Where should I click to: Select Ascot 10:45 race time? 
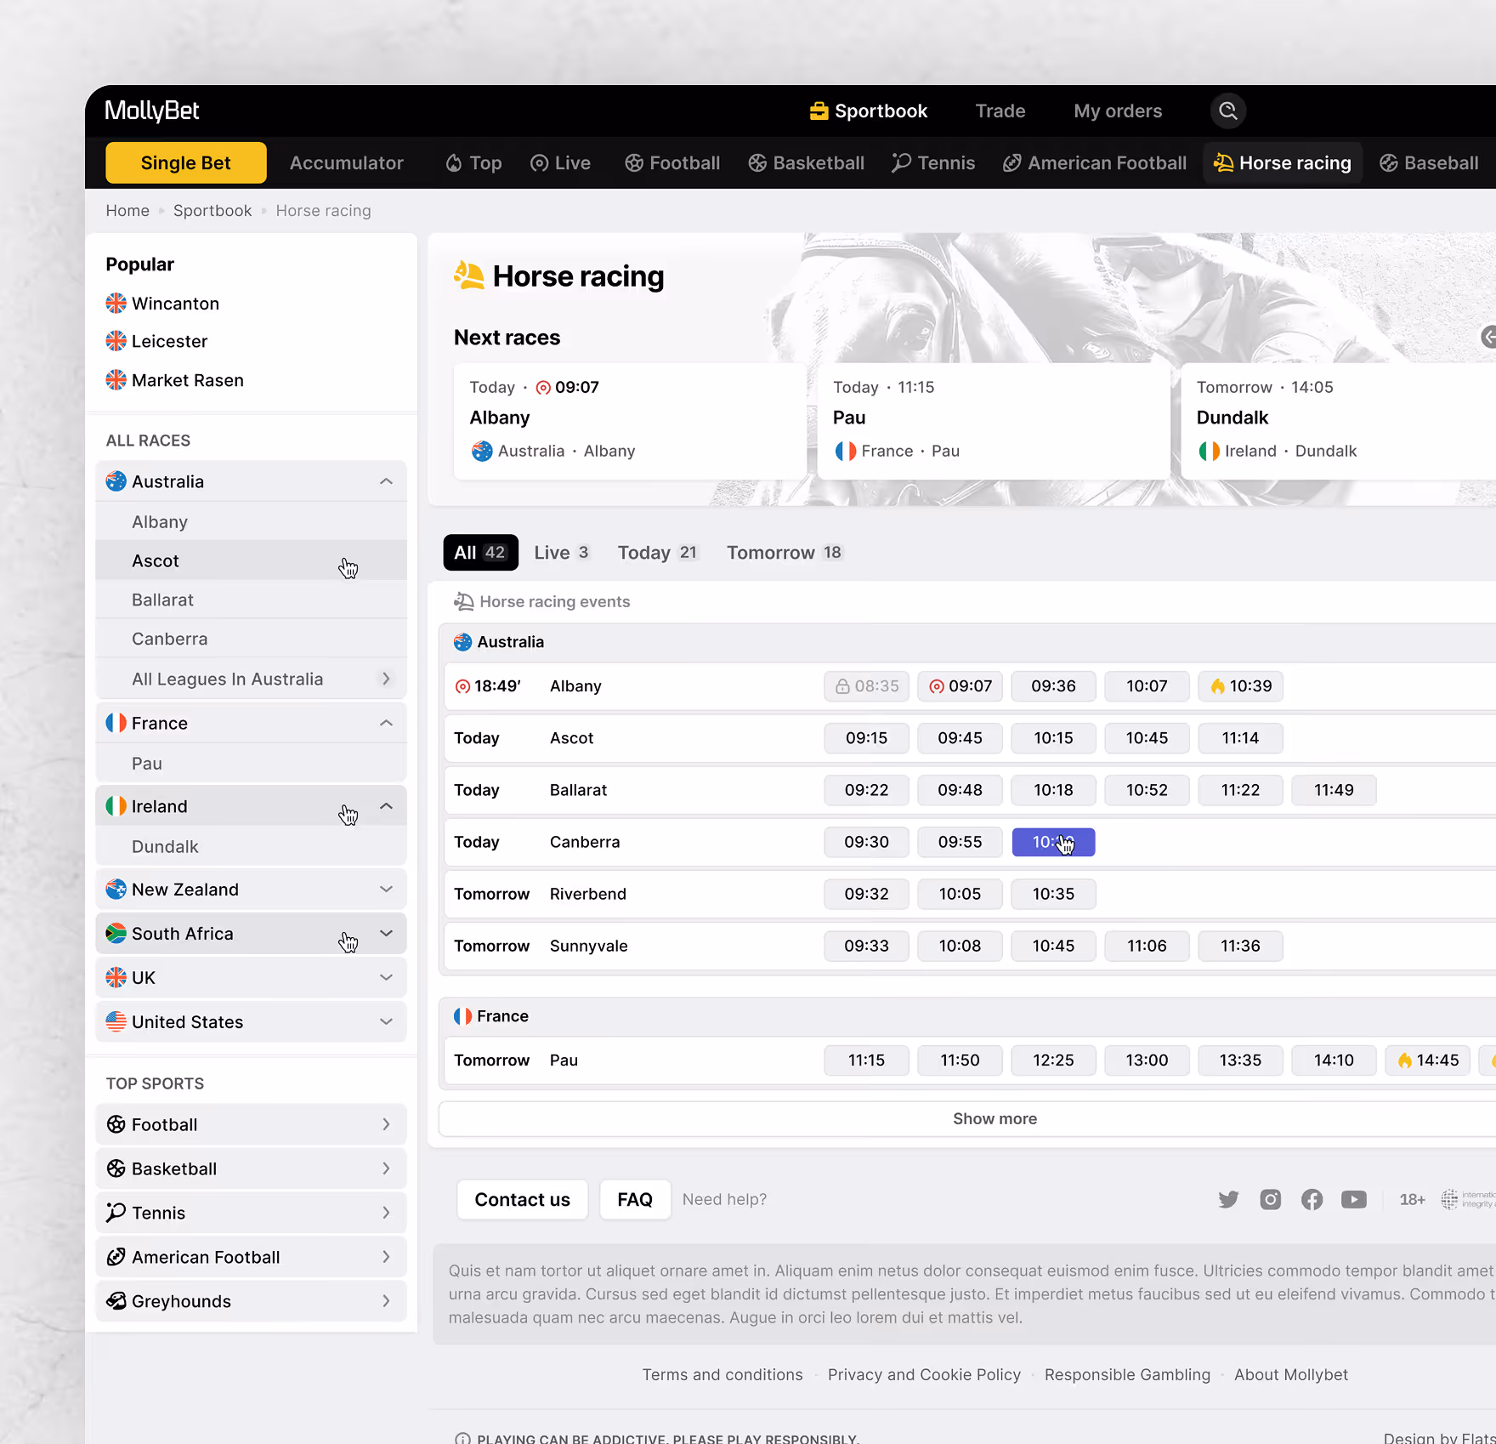pyautogui.click(x=1147, y=738)
